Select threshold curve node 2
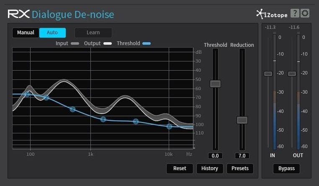Viewport: 319px width, 186px height. [x=46, y=98]
